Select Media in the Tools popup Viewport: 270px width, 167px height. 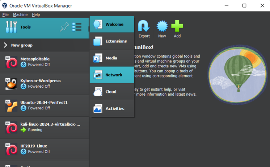[x=112, y=58]
